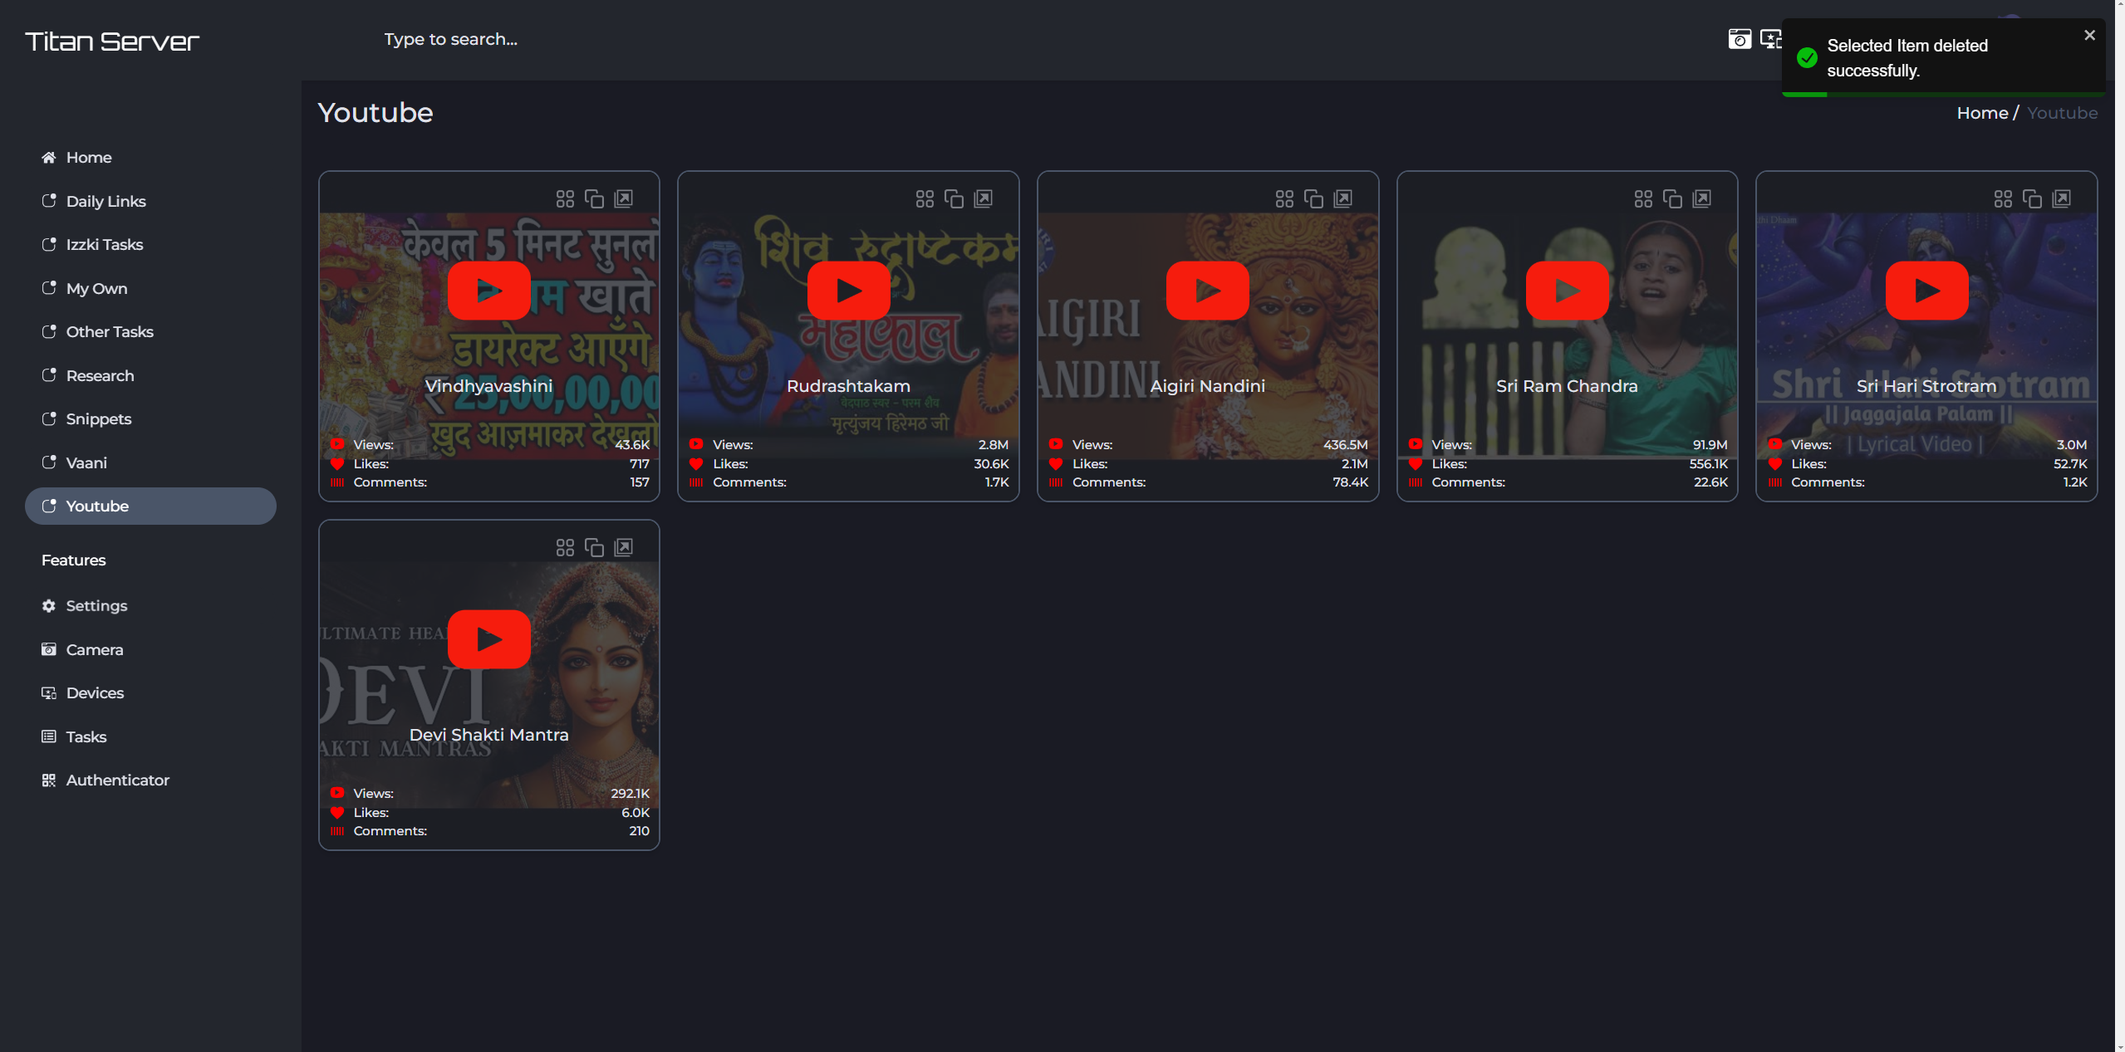
Task: Click the page vertical scrollbar
Action: pos(2119,526)
